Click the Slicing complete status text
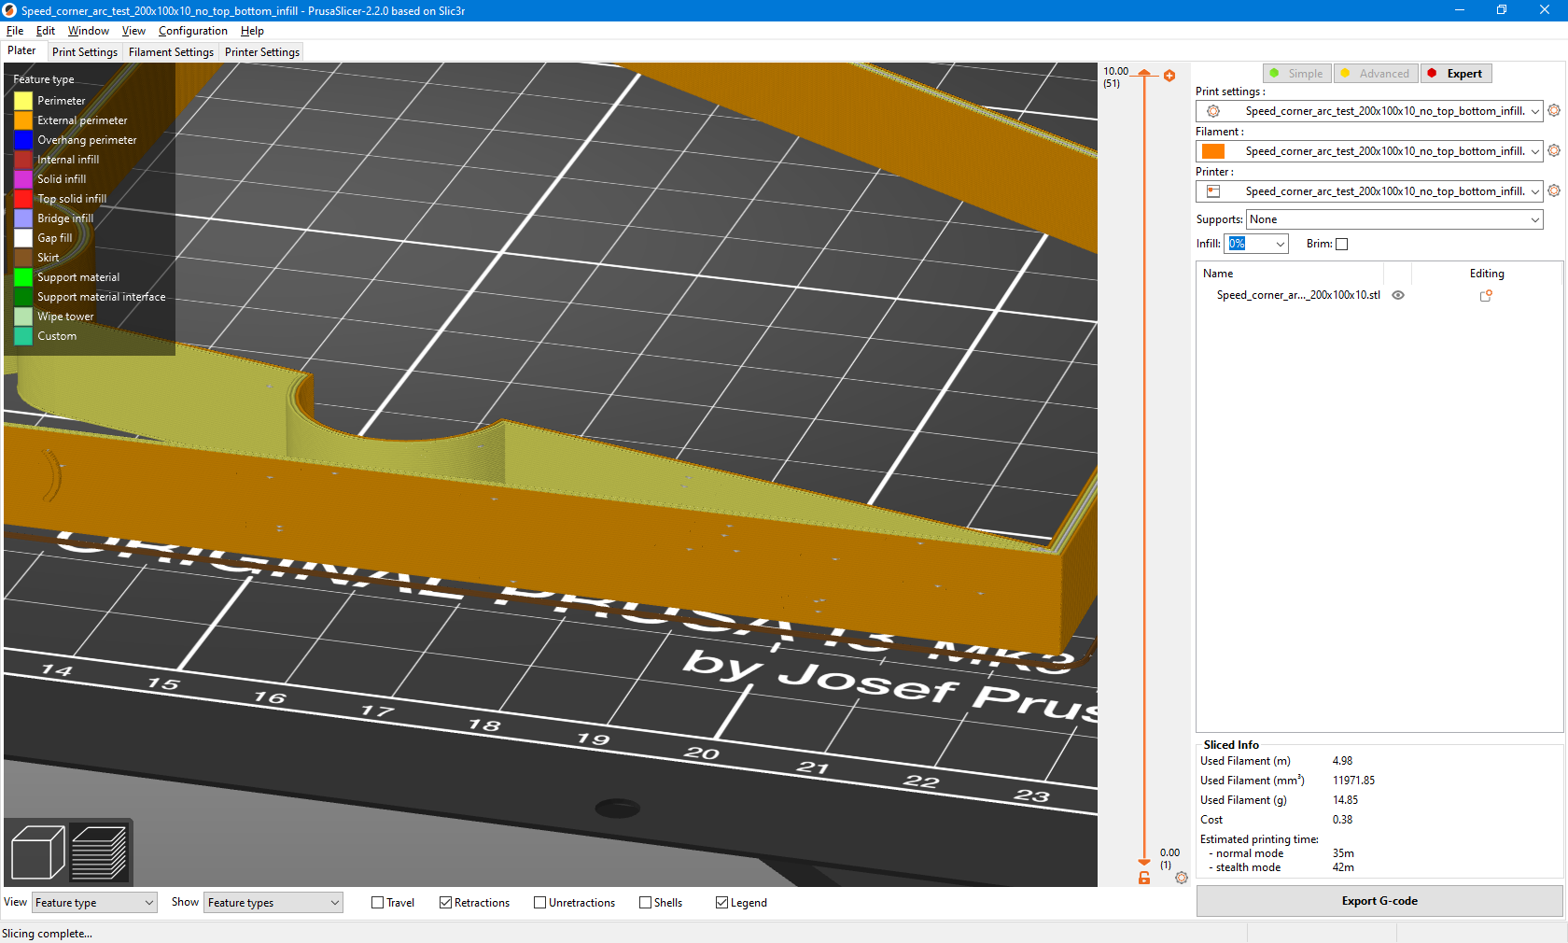 coord(47,934)
